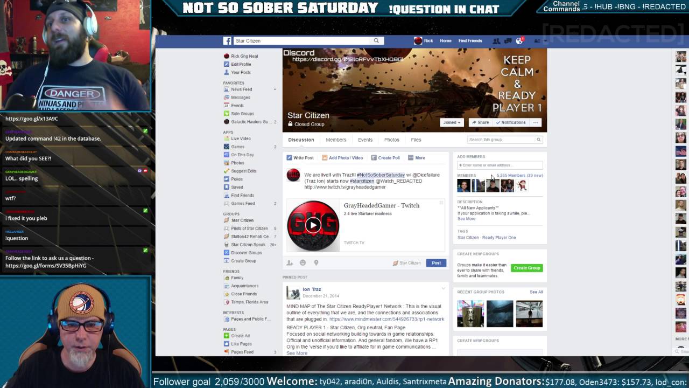Screen dimensions: 689x388
Task: Expand pinned post with See More
Action: [x=297, y=353]
